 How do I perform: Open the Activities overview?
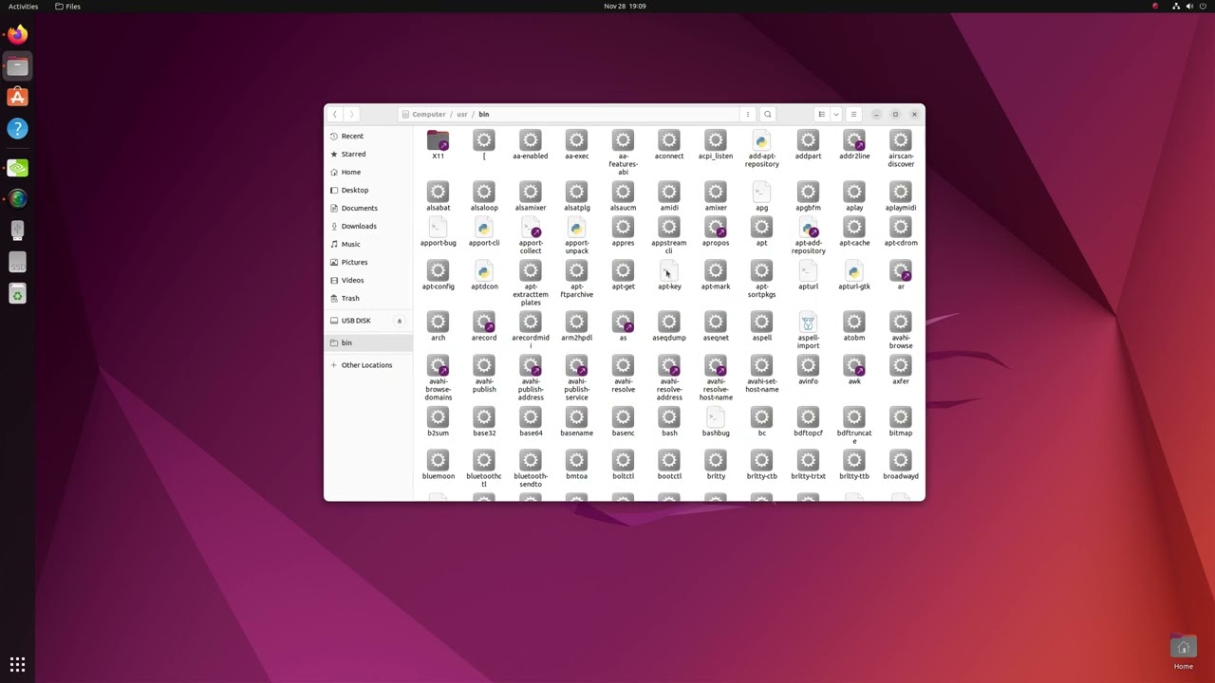pyautogui.click(x=23, y=7)
